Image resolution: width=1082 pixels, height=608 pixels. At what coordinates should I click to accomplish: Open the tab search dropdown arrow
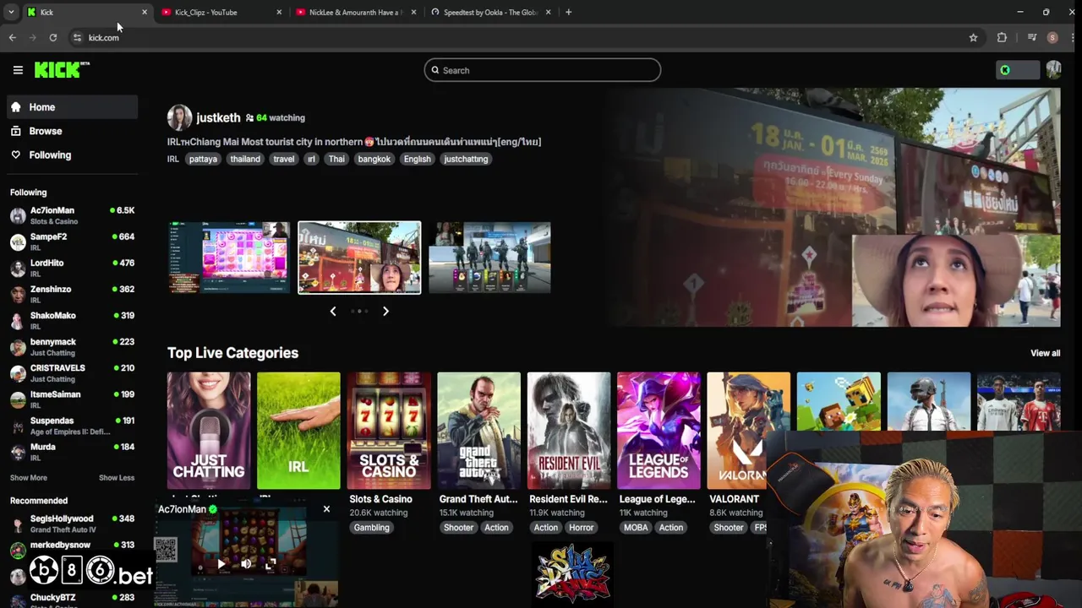pos(11,12)
